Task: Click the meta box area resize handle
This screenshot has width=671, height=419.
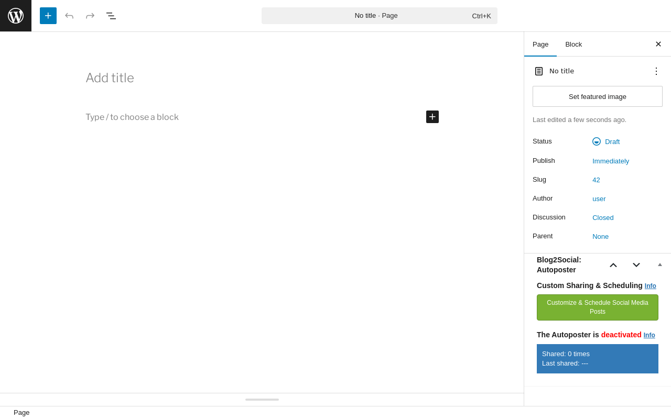Action: point(262,400)
